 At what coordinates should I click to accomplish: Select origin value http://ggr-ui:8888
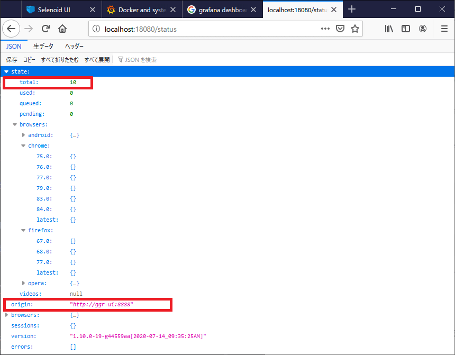point(101,305)
